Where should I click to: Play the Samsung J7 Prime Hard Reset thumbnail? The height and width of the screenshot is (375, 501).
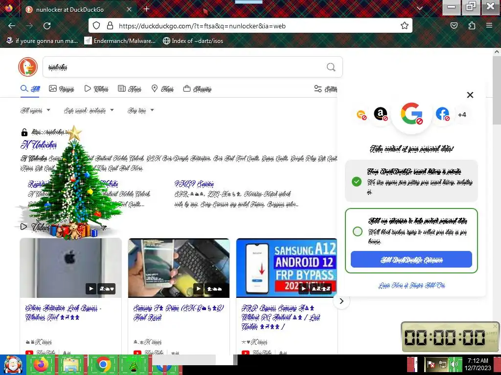pos(179,268)
